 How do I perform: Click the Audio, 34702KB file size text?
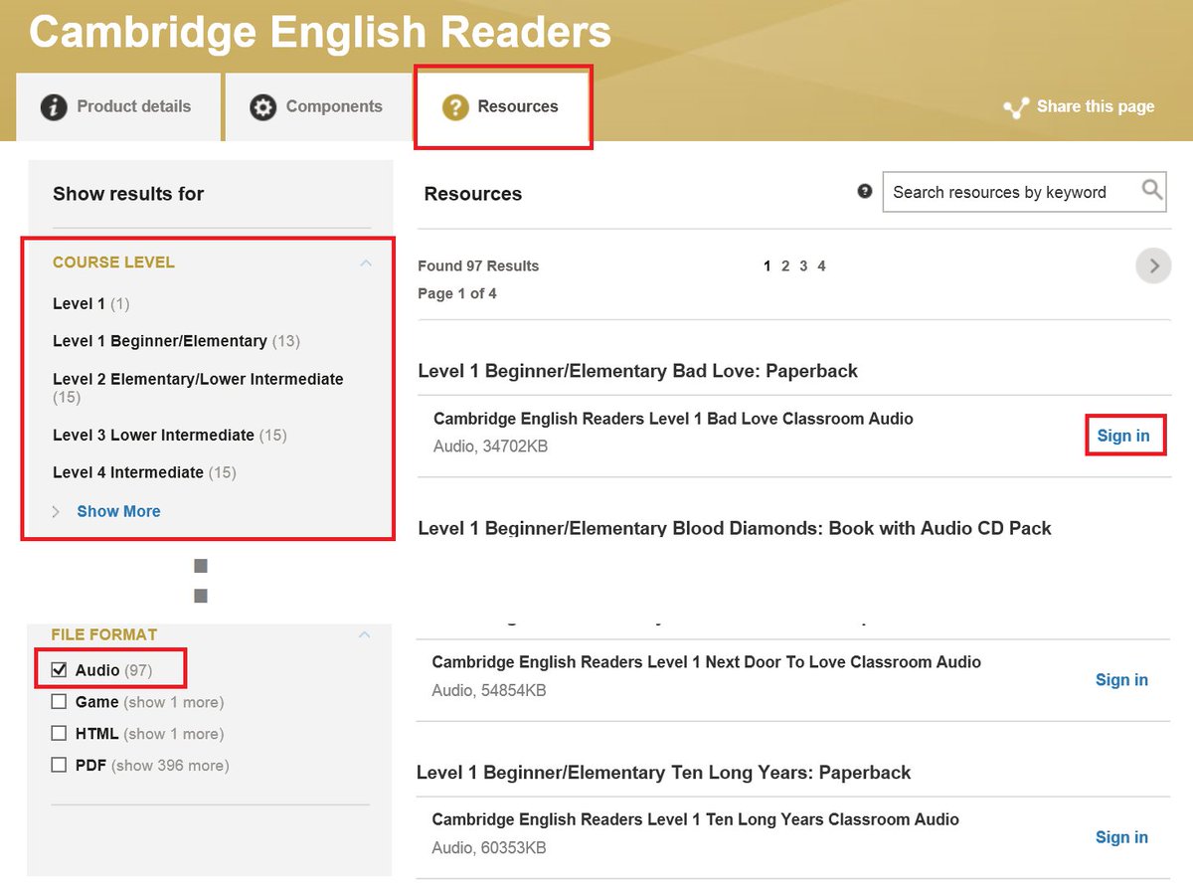490,446
